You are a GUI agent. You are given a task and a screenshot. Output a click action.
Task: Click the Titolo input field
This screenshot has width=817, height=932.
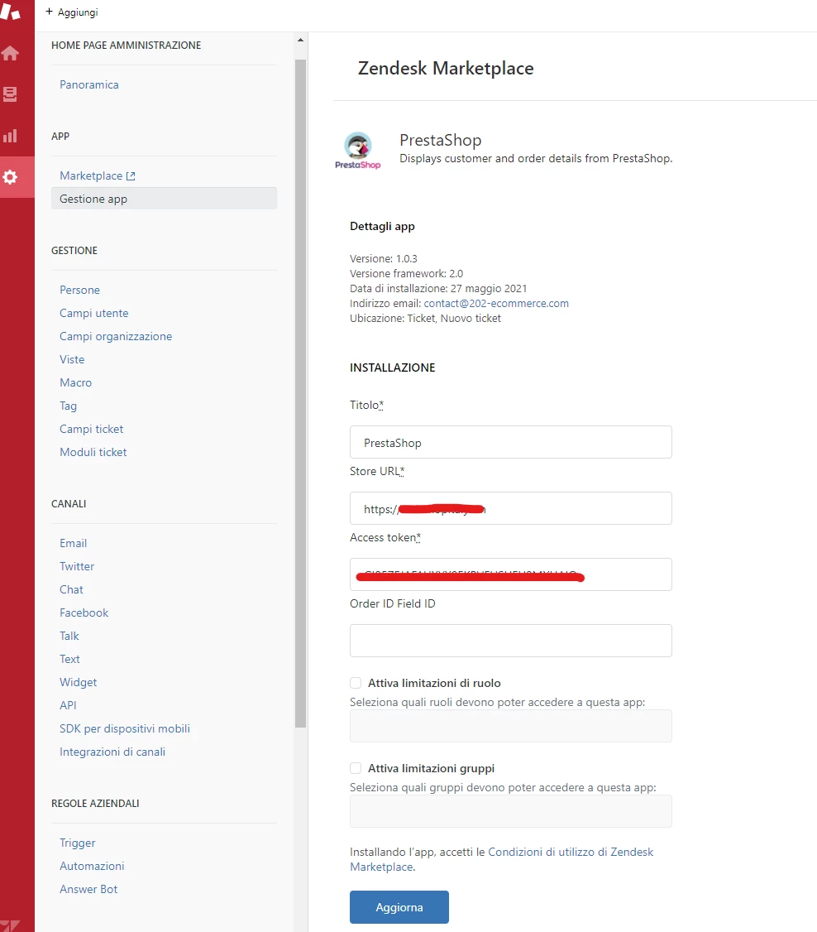pyautogui.click(x=511, y=442)
